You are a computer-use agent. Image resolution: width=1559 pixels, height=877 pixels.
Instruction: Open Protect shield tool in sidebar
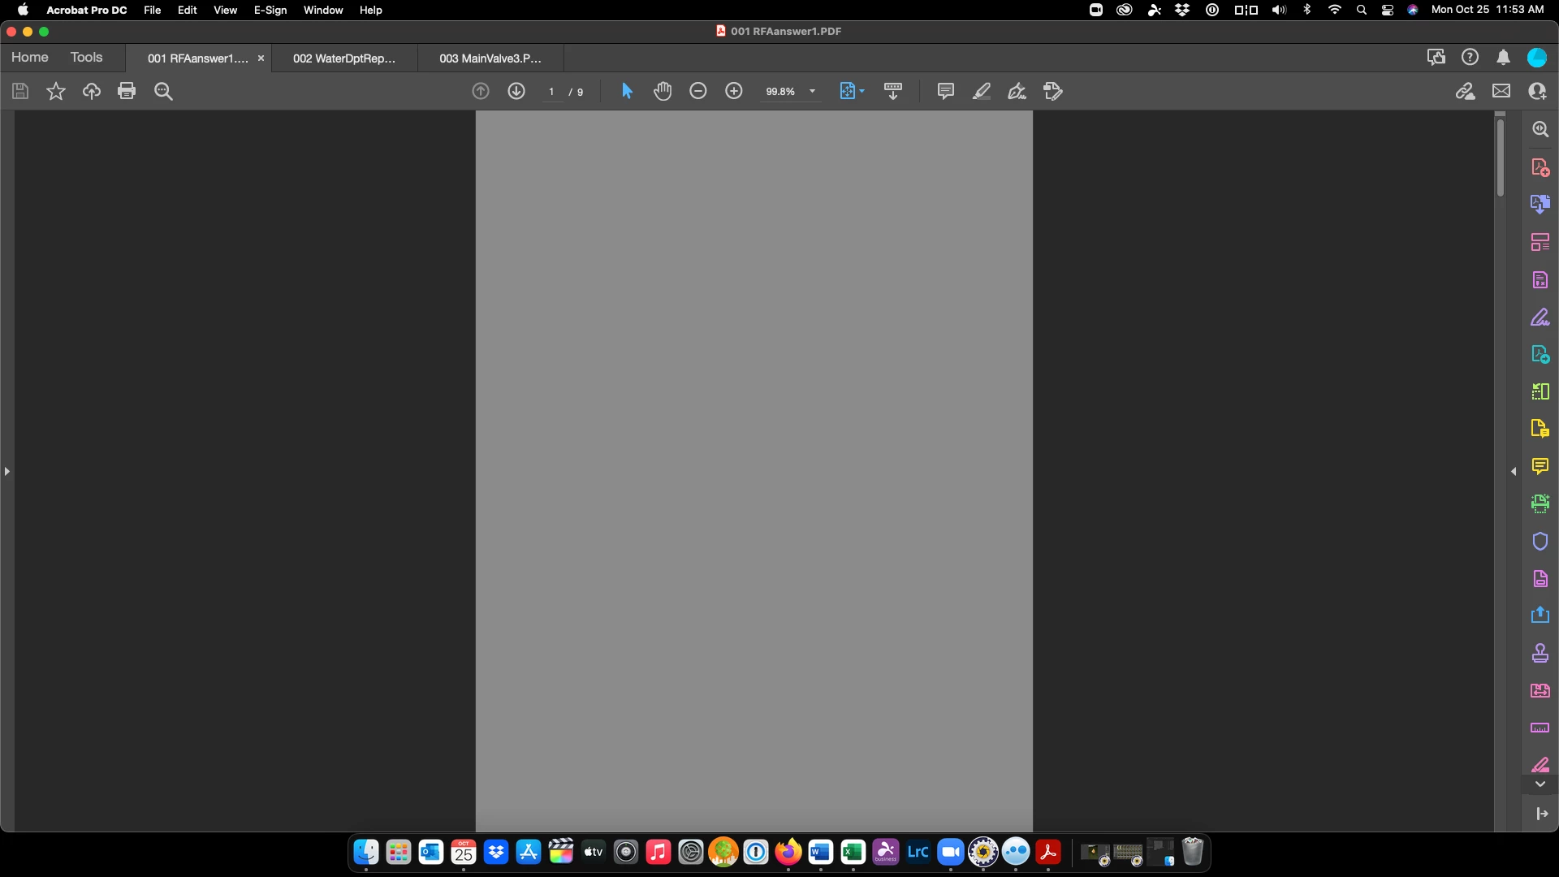point(1540,541)
